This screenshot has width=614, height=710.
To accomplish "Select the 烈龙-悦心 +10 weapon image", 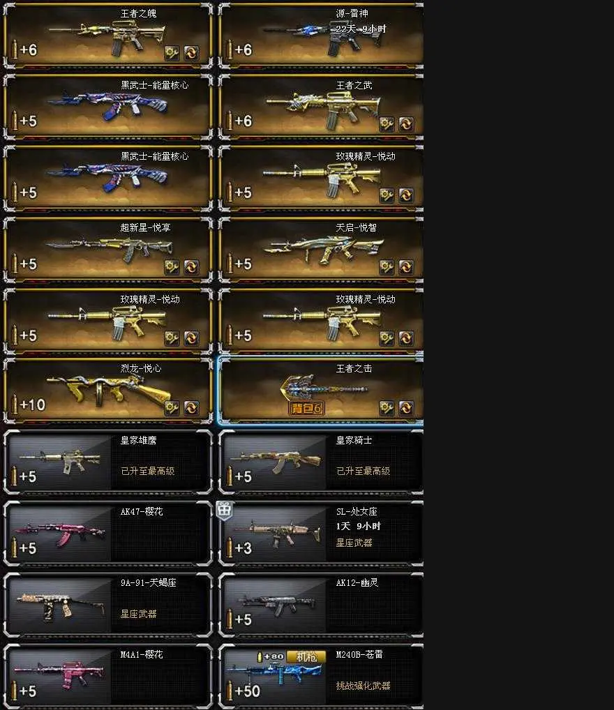I will tap(109, 390).
